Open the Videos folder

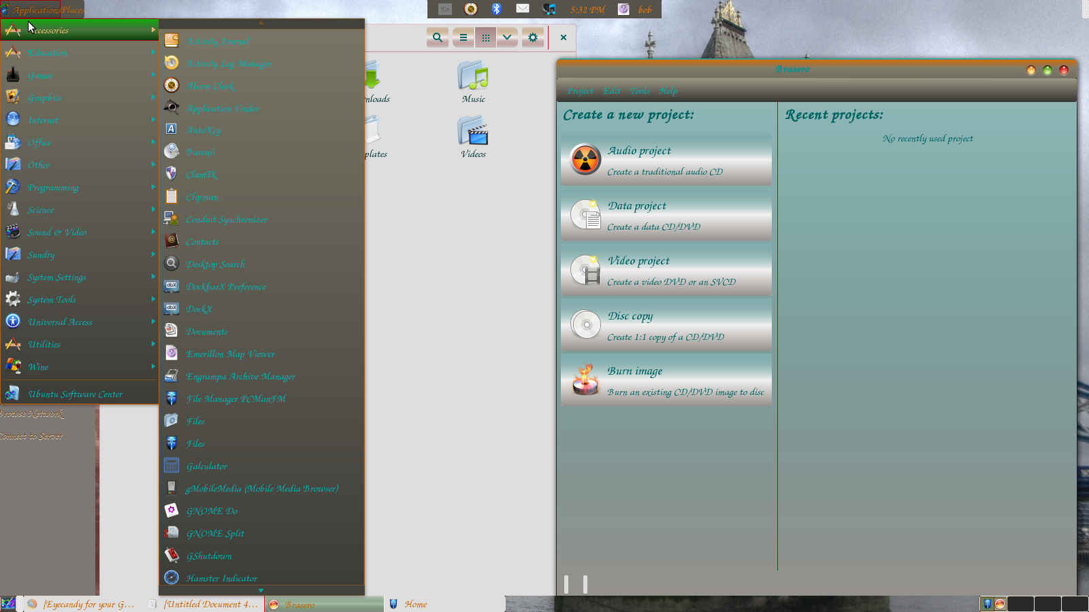tap(474, 137)
